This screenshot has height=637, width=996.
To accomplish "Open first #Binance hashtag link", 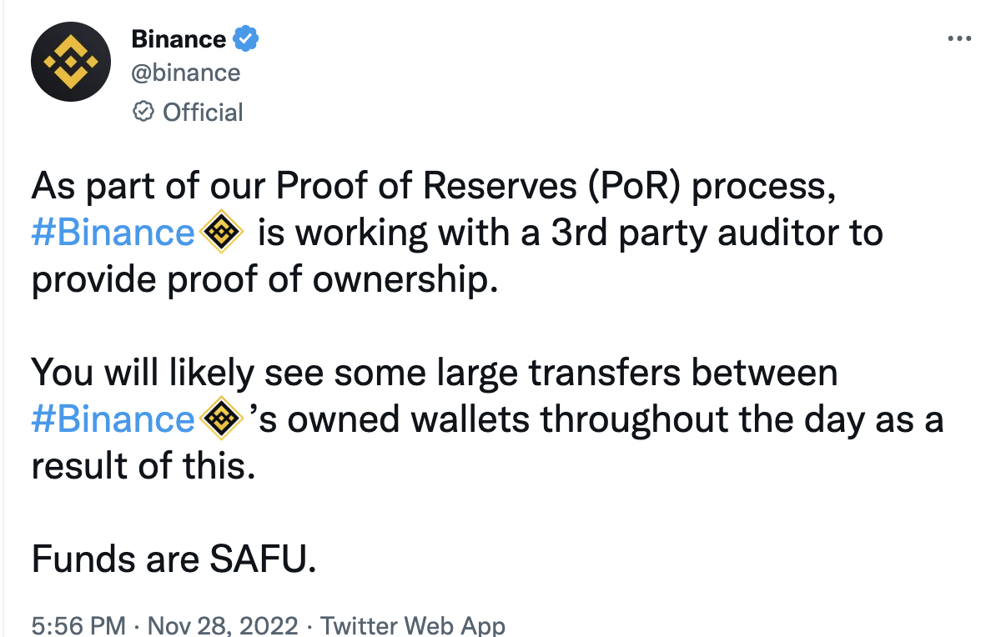I will [x=113, y=233].
